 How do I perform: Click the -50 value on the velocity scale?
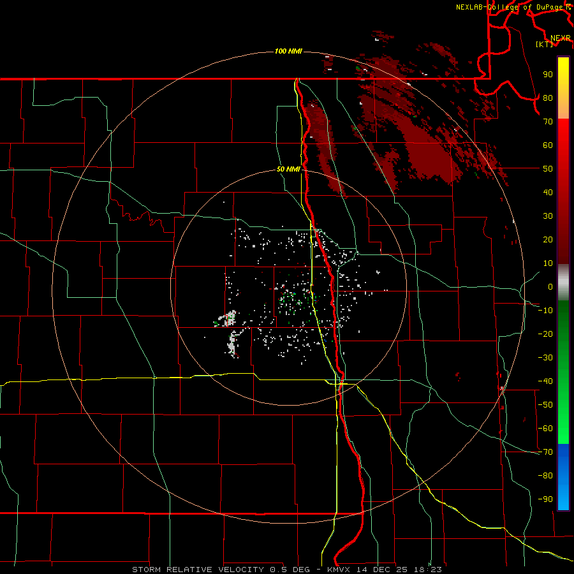(x=545, y=405)
